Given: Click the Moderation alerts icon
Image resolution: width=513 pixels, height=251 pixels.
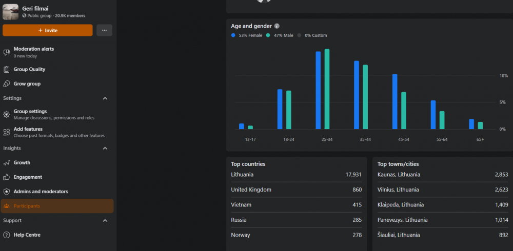Looking at the screenshot, I should click(7, 52).
